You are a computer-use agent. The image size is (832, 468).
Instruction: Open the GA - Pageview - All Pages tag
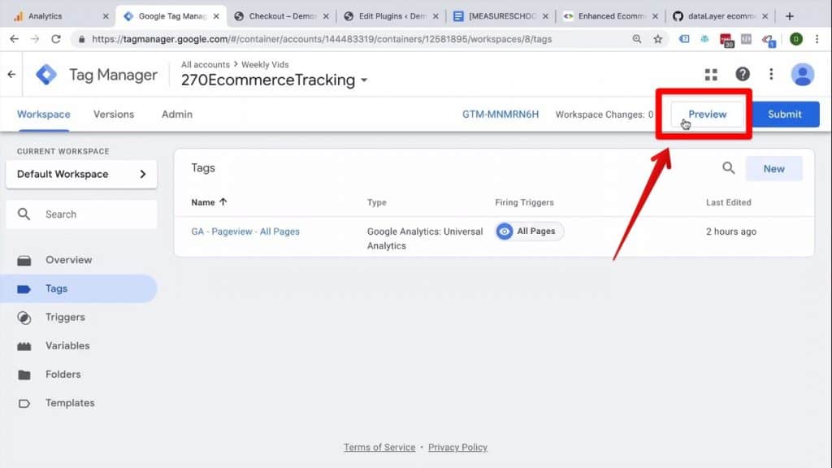click(x=245, y=232)
